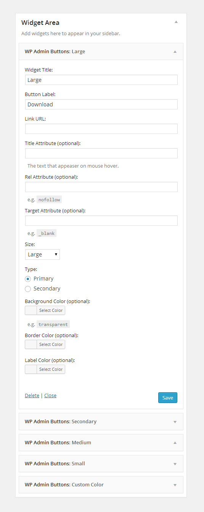Select the Primary type radio button

(x=28, y=279)
